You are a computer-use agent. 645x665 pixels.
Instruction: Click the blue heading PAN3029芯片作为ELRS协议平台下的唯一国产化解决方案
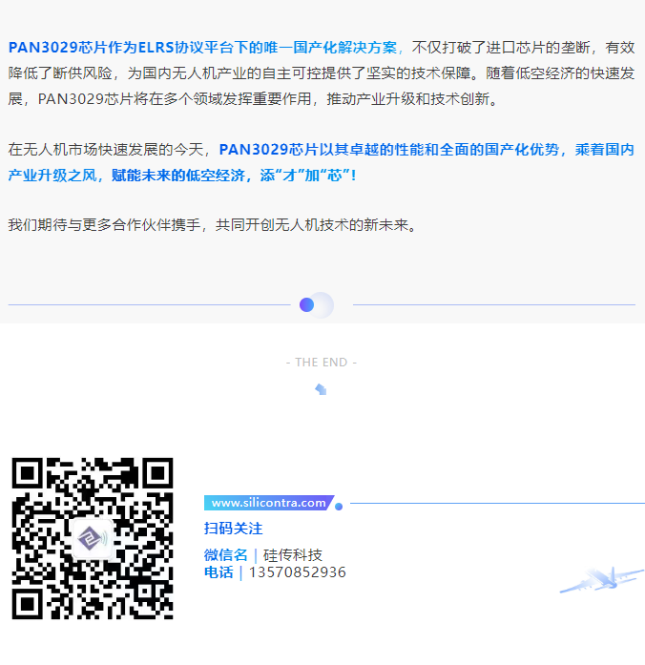pyautogui.click(x=202, y=47)
